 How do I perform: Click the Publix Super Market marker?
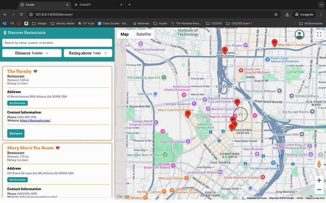pyautogui.click(x=267, y=59)
